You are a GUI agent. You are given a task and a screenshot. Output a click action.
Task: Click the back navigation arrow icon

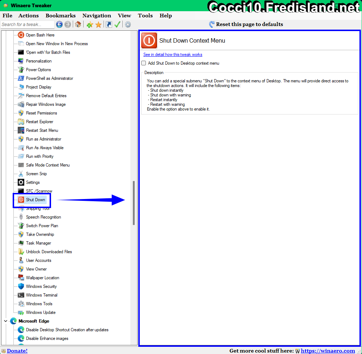tap(59, 25)
